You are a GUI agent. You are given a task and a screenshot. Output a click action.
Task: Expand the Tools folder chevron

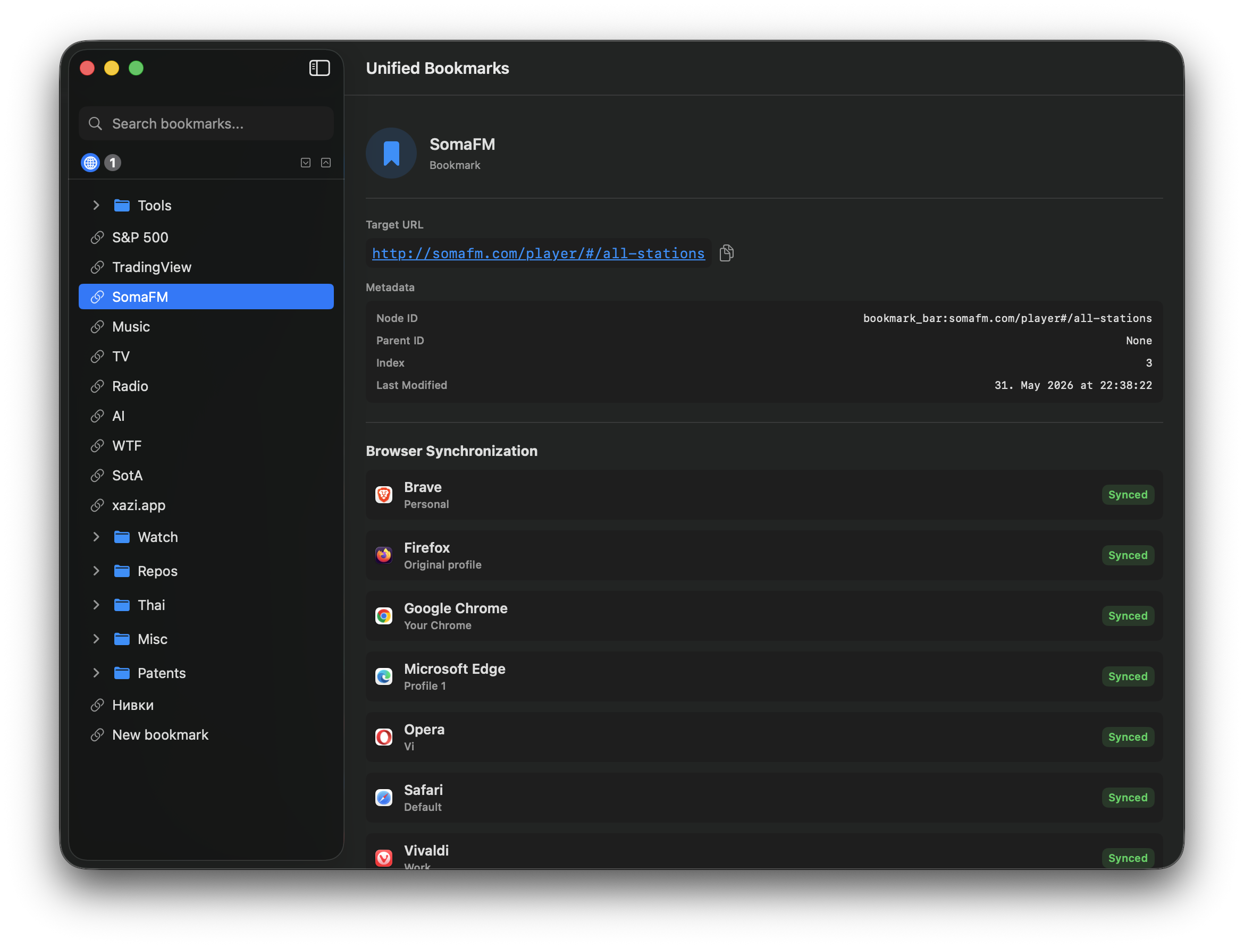(96, 206)
